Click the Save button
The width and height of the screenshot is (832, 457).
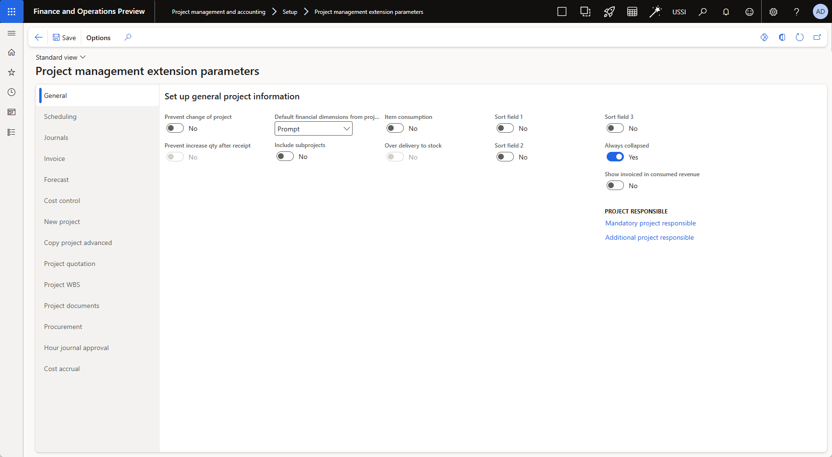(64, 38)
